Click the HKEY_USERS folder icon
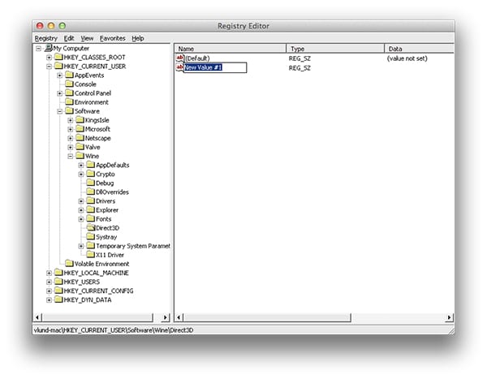Screen dimensions: 487x379 58,282
